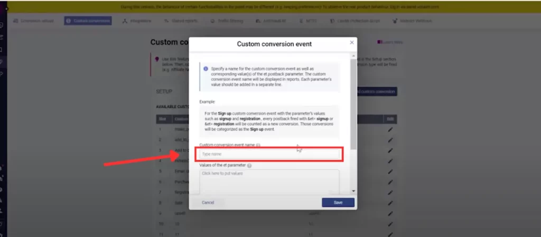Edit the custom conversion in slot 8
This screenshot has width=541, height=237.
click(x=390, y=203)
